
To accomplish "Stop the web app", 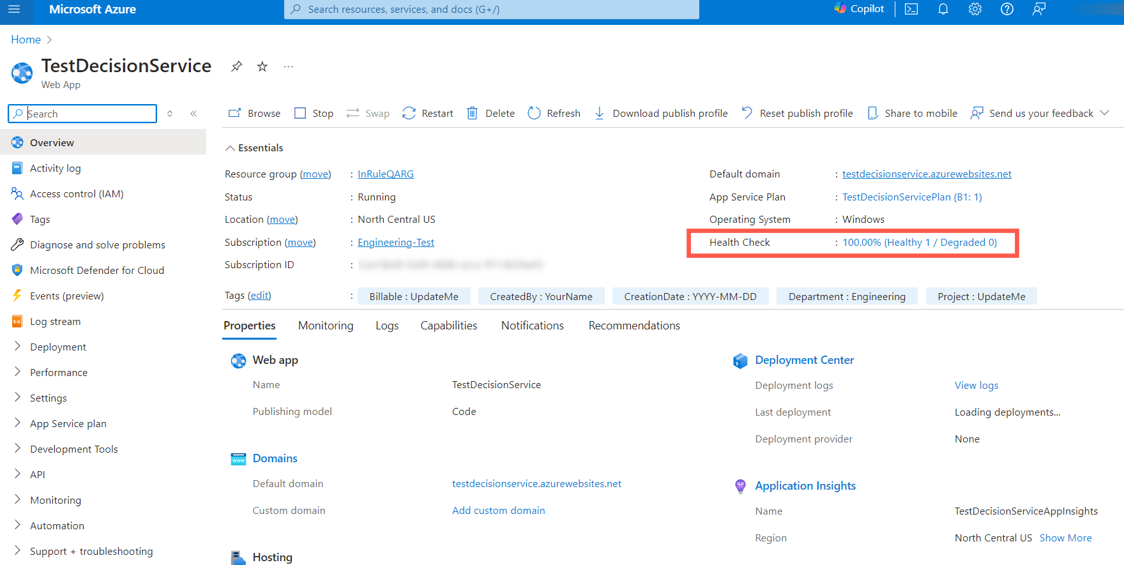I will coord(314,114).
